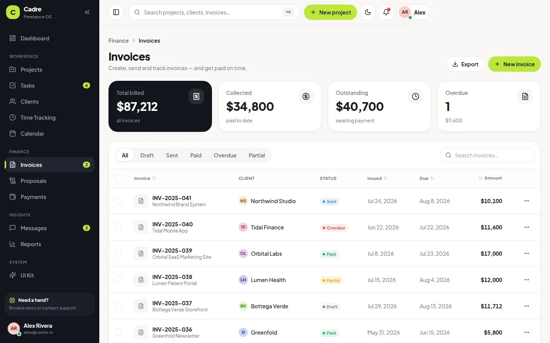Check the row for INV-2025-039

pyautogui.click(x=118, y=253)
